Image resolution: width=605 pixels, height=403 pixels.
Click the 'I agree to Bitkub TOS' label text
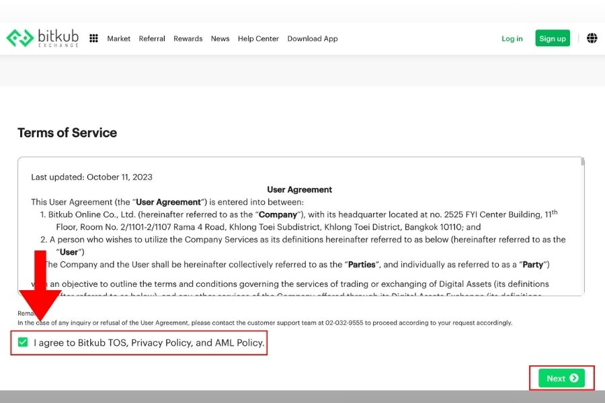point(149,343)
